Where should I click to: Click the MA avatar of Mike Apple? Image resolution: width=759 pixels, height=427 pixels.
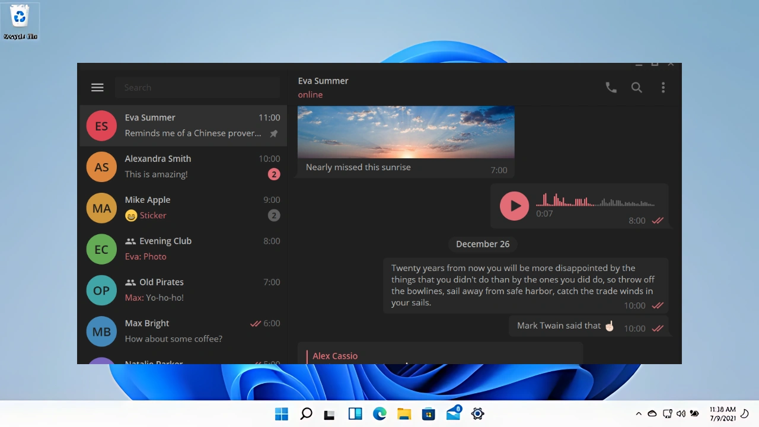pos(101,208)
